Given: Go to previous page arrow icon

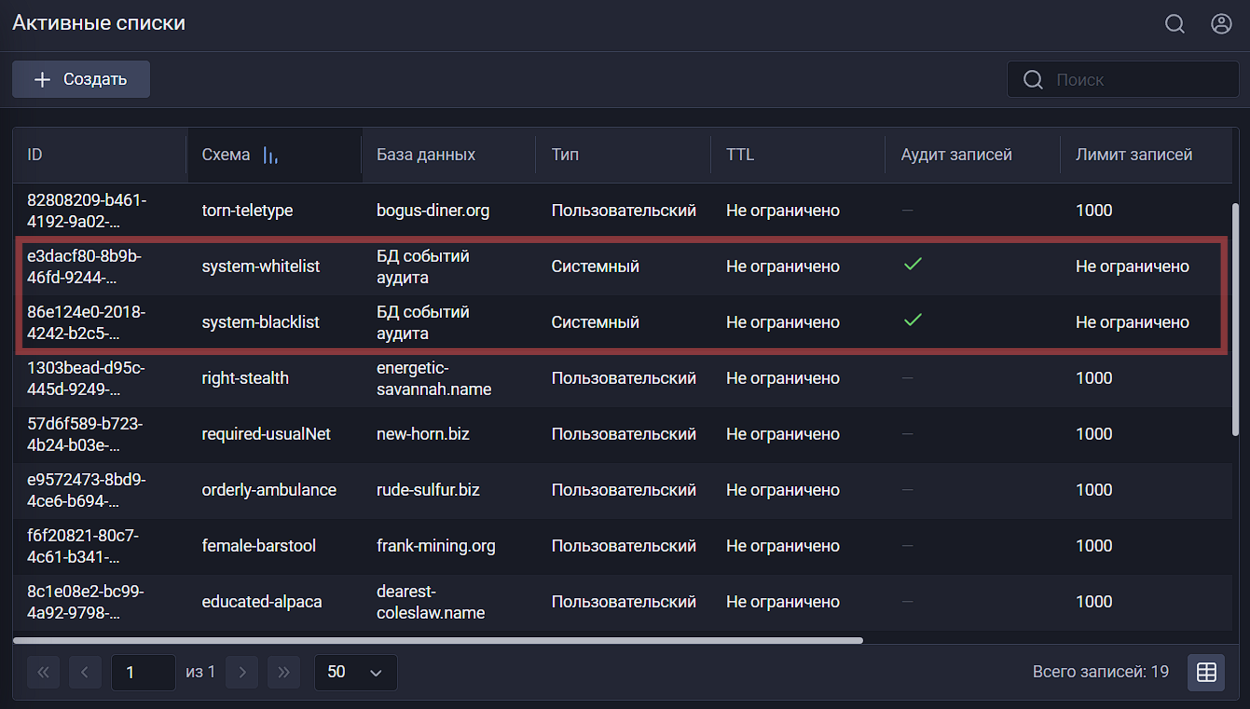Looking at the screenshot, I should click(85, 672).
